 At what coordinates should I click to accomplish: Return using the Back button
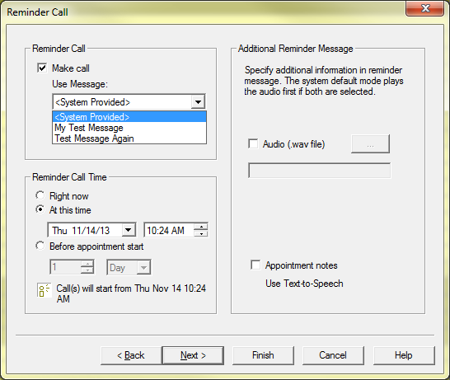[131, 355]
